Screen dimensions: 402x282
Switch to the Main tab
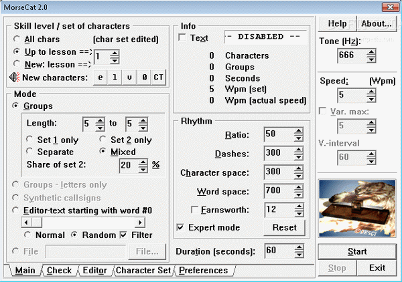[25, 270]
